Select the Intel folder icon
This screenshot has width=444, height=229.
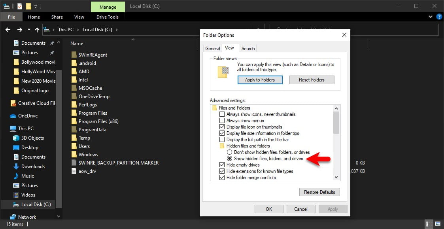click(74, 79)
